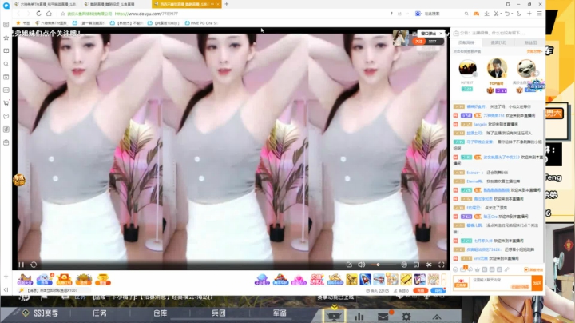Toggle the danmaku display icon in player

click(404, 265)
